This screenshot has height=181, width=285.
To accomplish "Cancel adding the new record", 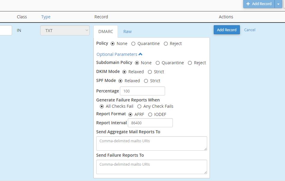I will 250,30.
